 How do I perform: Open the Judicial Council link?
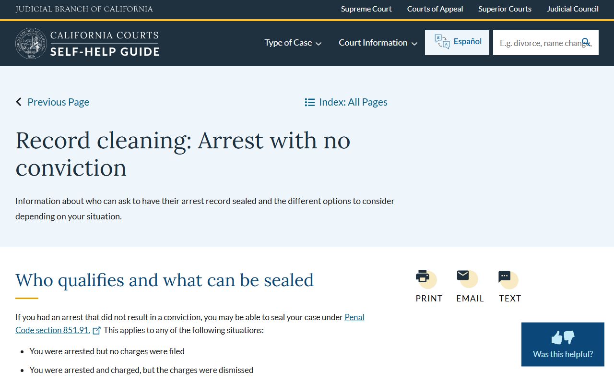pos(573,9)
